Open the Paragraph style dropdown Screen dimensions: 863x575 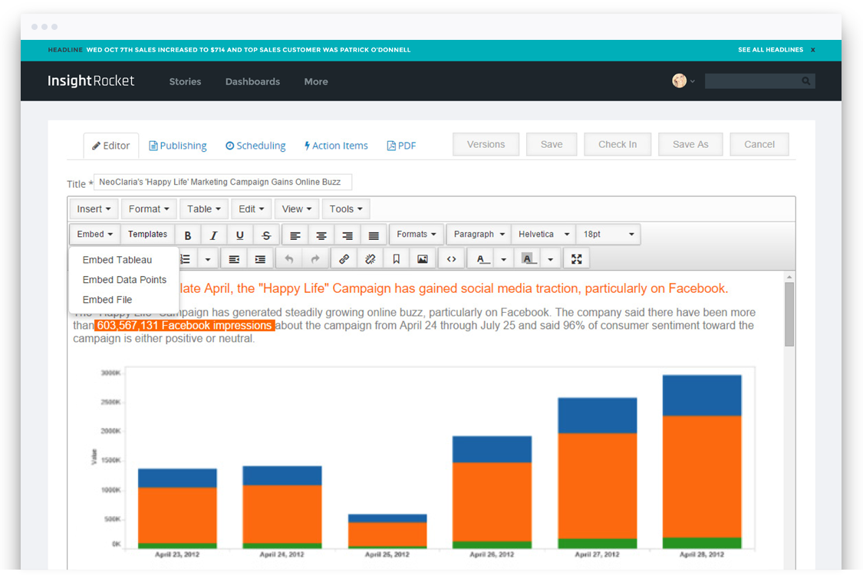click(x=479, y=234)
